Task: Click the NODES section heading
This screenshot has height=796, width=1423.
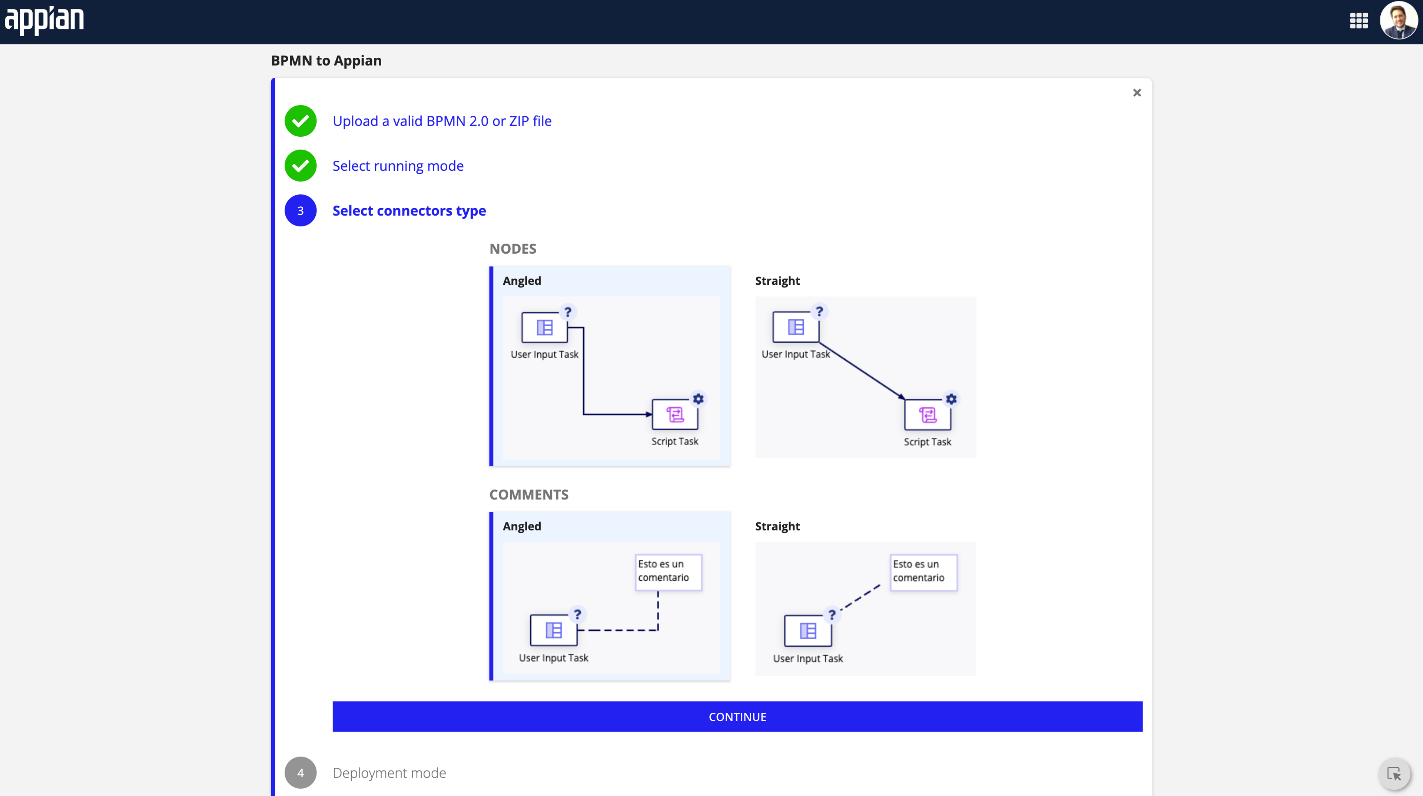Action: click(513, 249)
